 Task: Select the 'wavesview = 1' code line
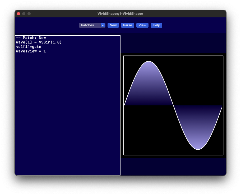pyautogui.click(x=31, y=51)
